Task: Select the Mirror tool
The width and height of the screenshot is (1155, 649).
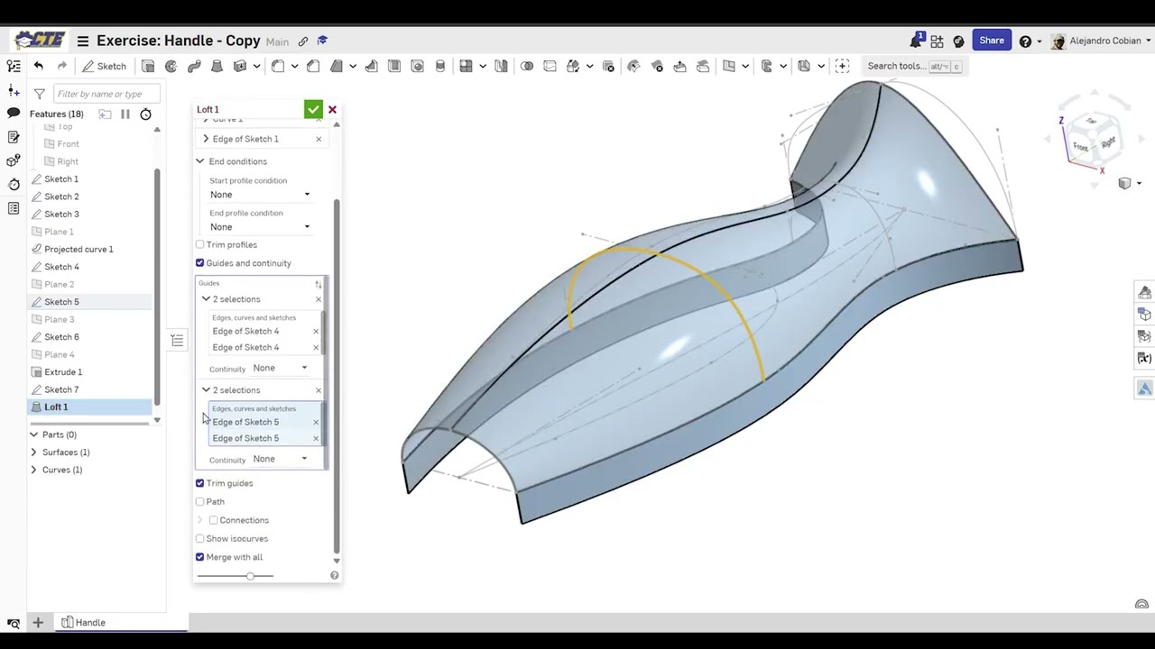Action: click(501, 66)
